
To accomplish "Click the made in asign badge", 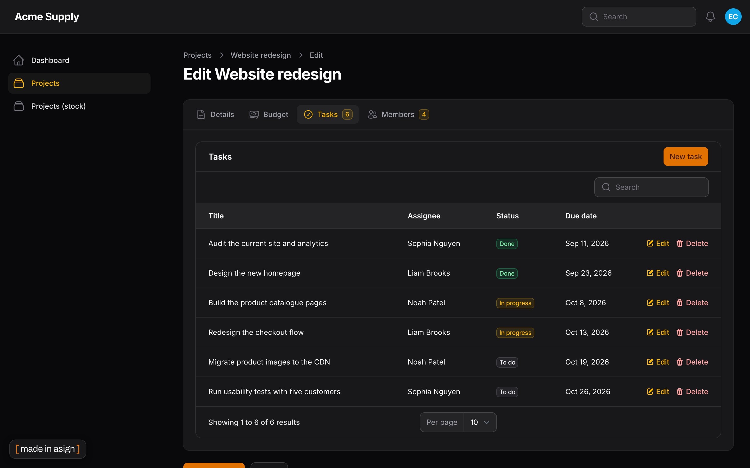I will (x=48, y=449).
